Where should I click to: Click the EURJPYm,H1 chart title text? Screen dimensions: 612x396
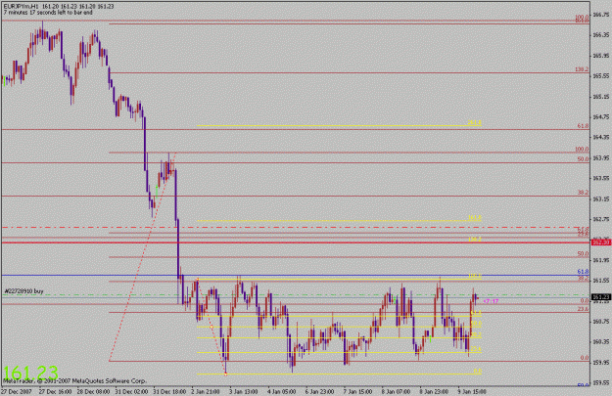point(22,7)
